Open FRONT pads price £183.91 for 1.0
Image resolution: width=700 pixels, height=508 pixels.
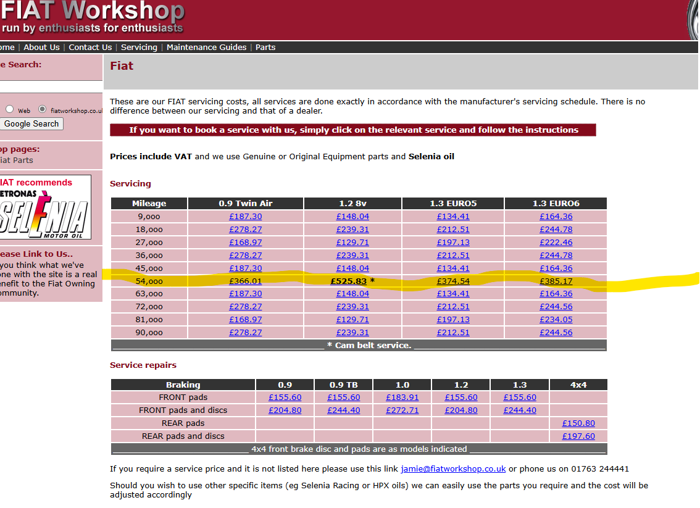402,398
